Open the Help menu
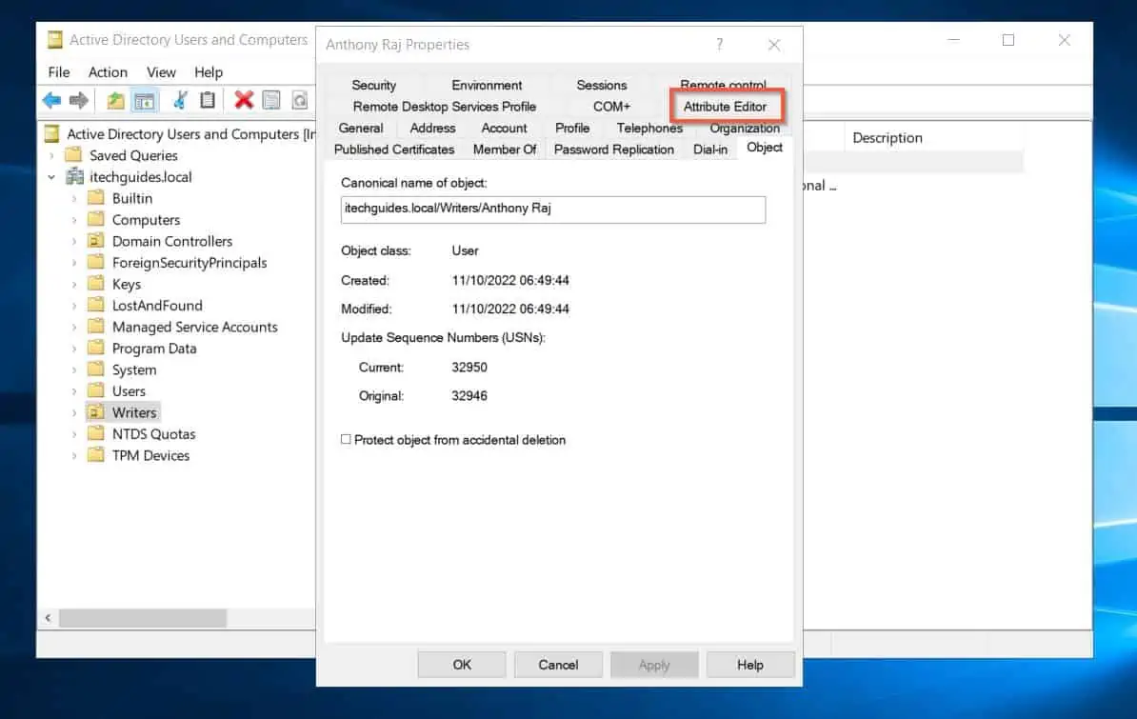Screen dimensions: 1137x719 [209, 71]
